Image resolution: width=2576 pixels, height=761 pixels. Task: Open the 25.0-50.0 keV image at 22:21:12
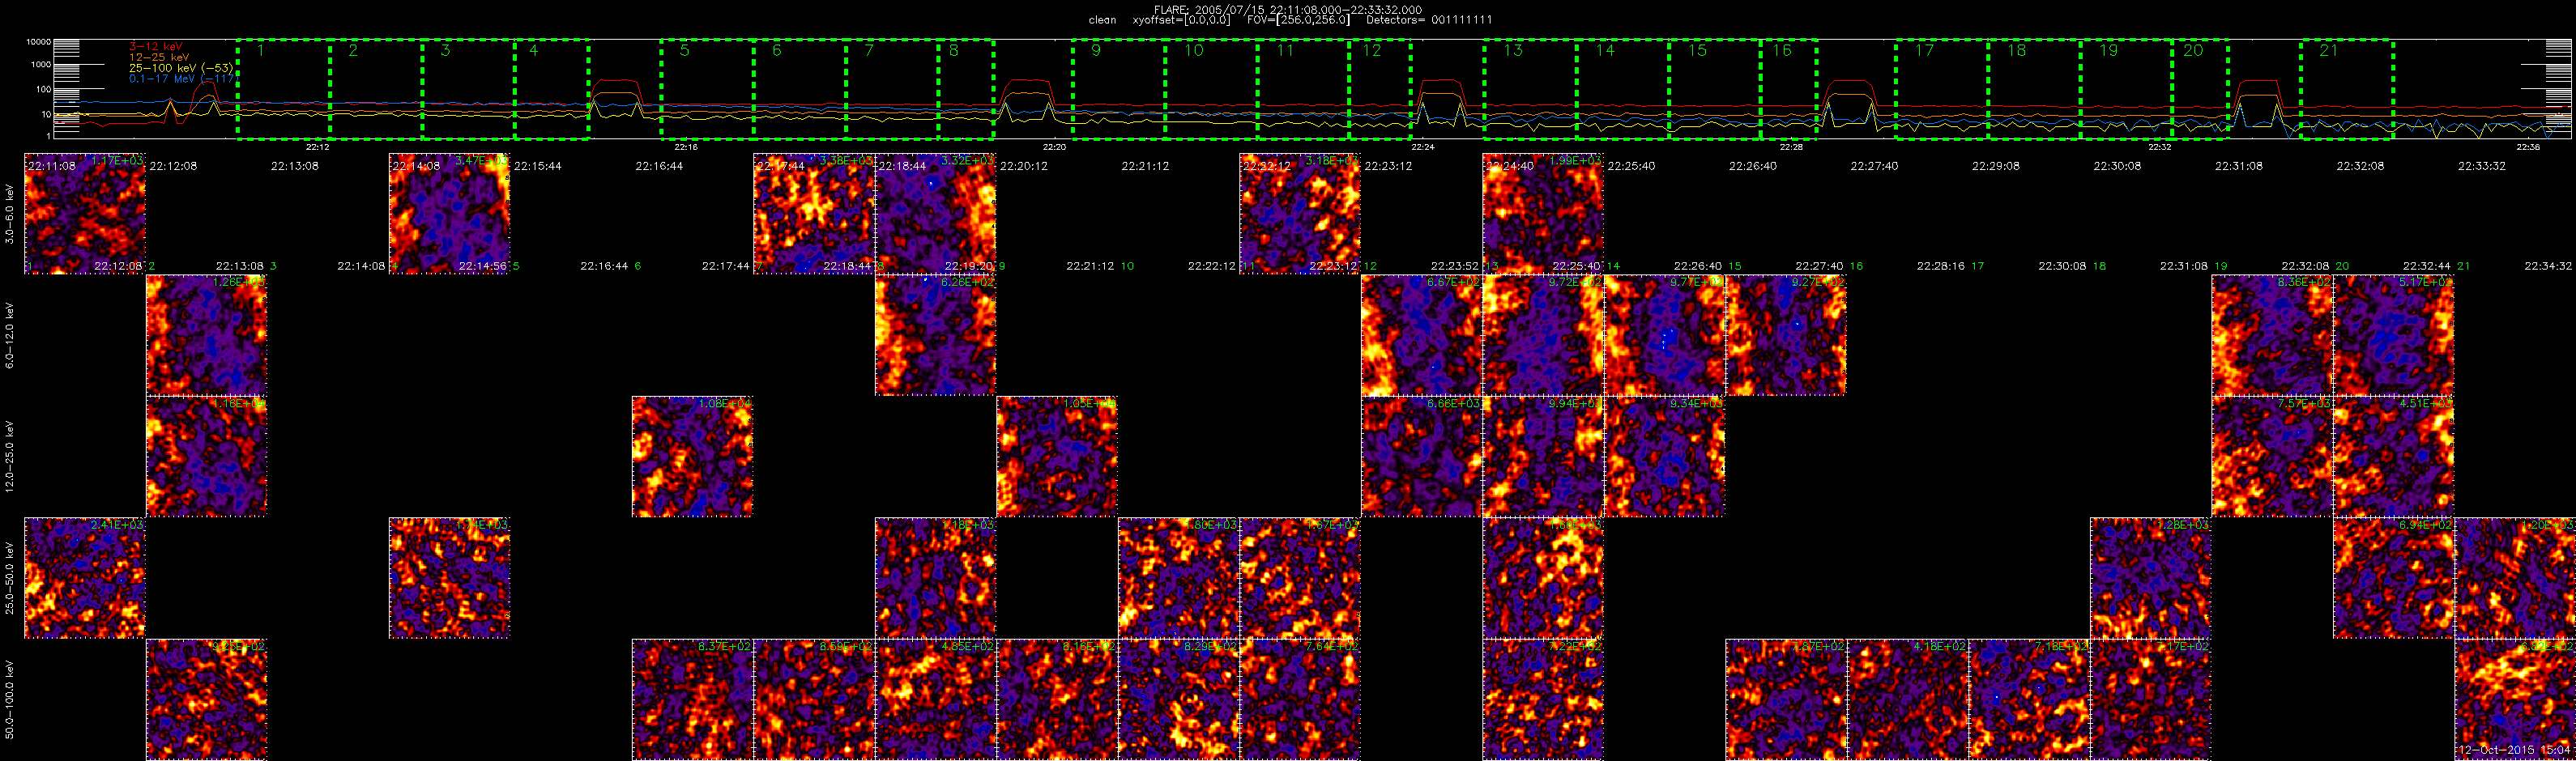tap(1178, 578)
